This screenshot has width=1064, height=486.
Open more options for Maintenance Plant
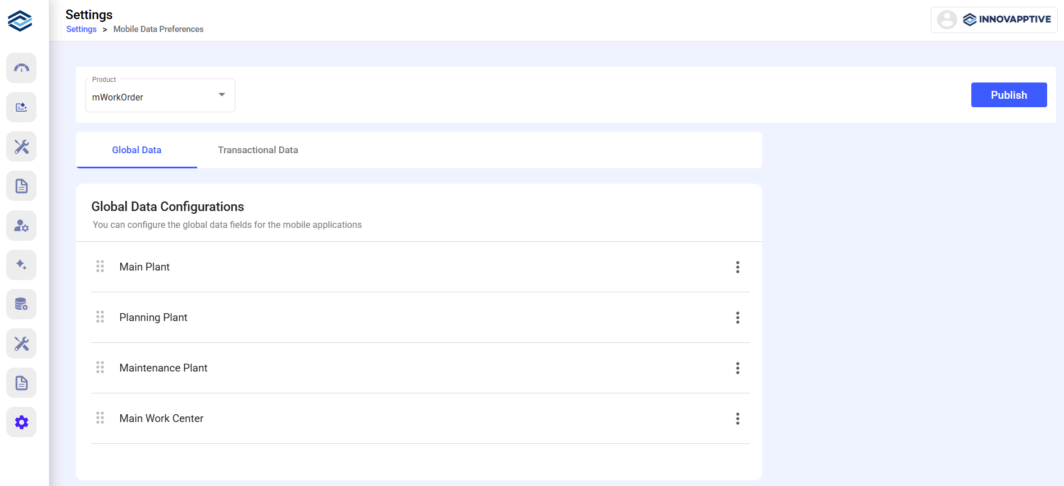[738, 368]
